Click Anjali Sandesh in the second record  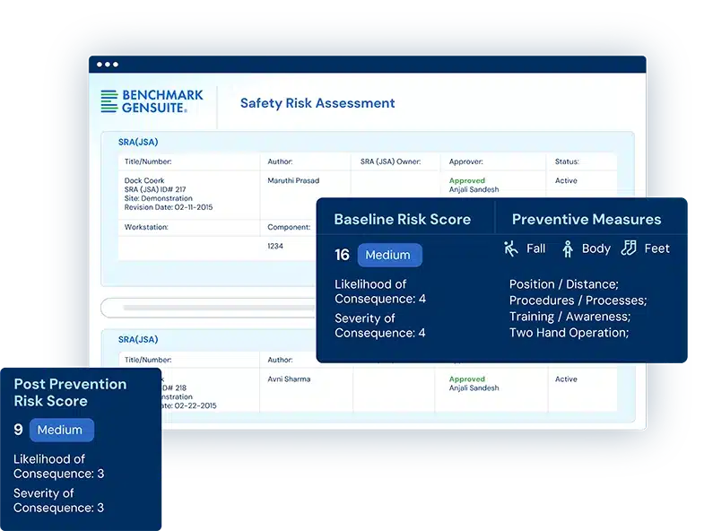[x=474, y=387]
